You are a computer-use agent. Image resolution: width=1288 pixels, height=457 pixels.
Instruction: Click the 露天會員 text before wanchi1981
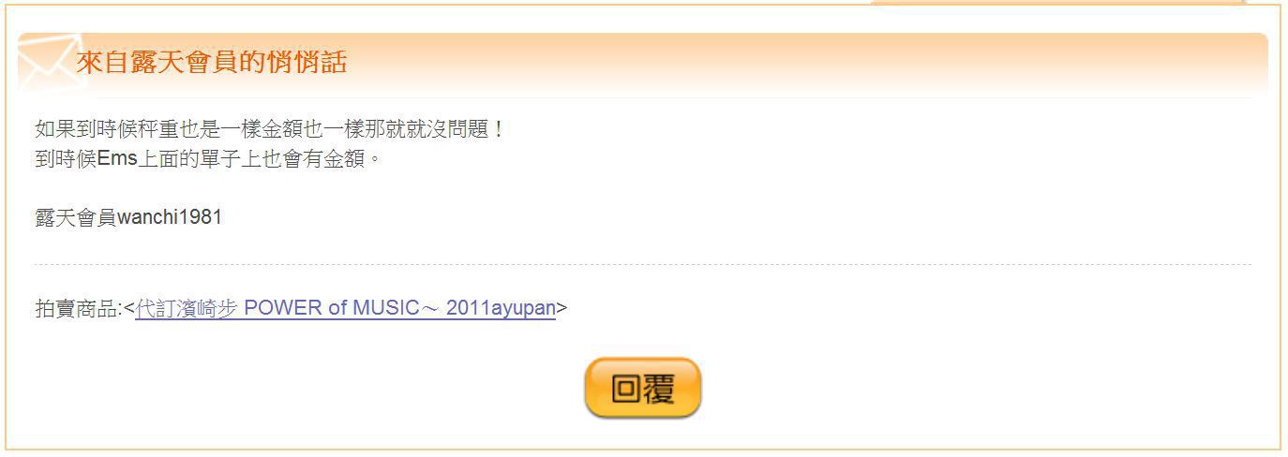pyautogui.click(x=76, y=217)
